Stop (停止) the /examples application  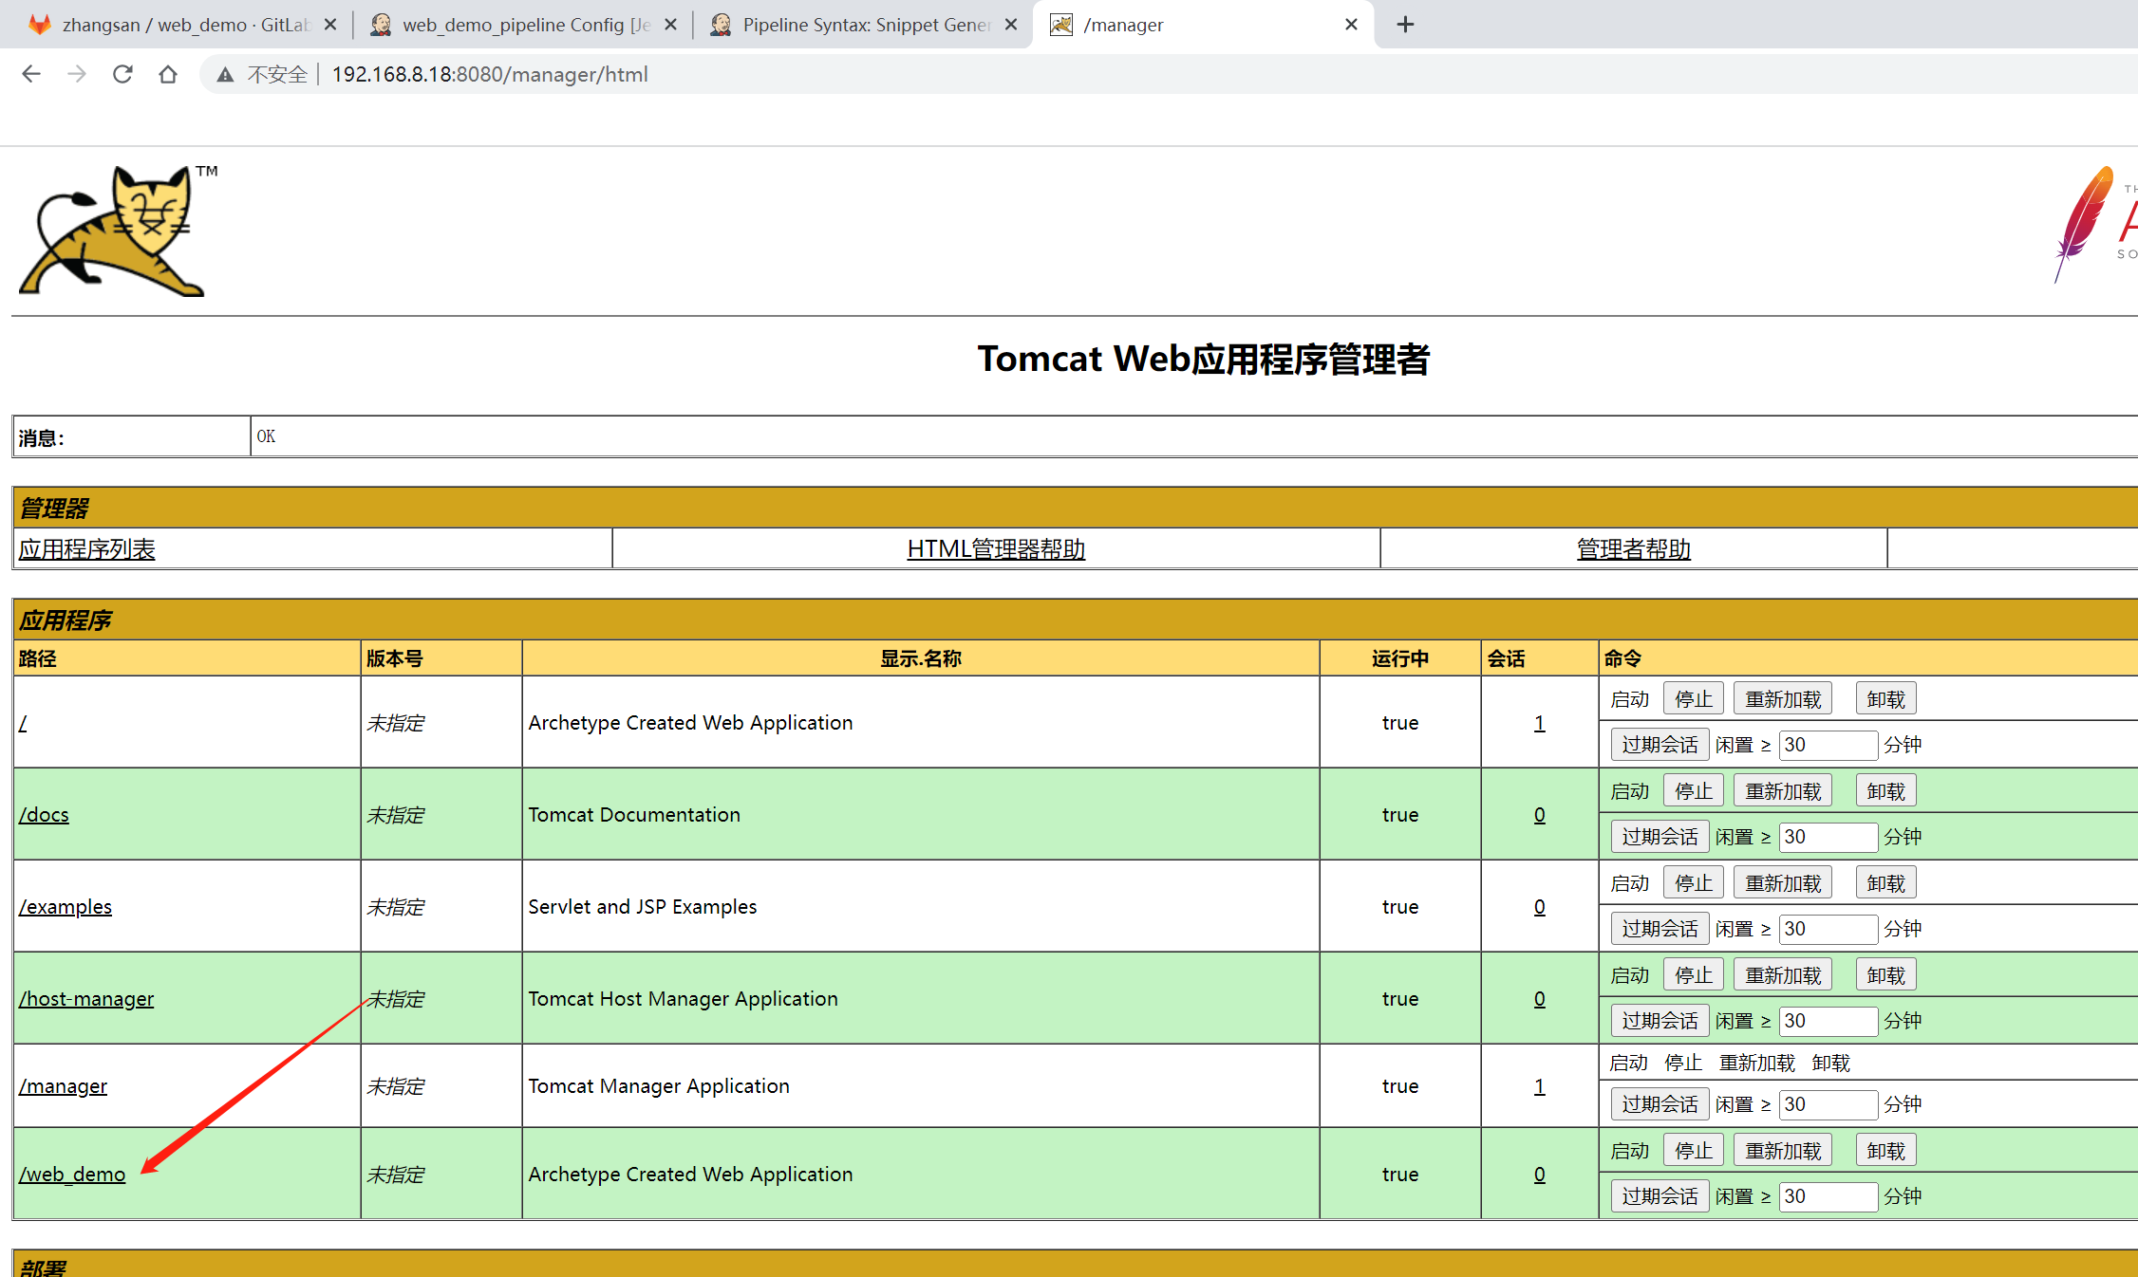(1693, 883)
